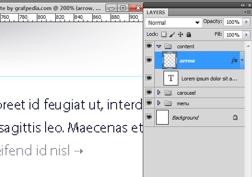Click the layers panel scroll up arrow
The image size is (252, 177).
click(248, 46)
